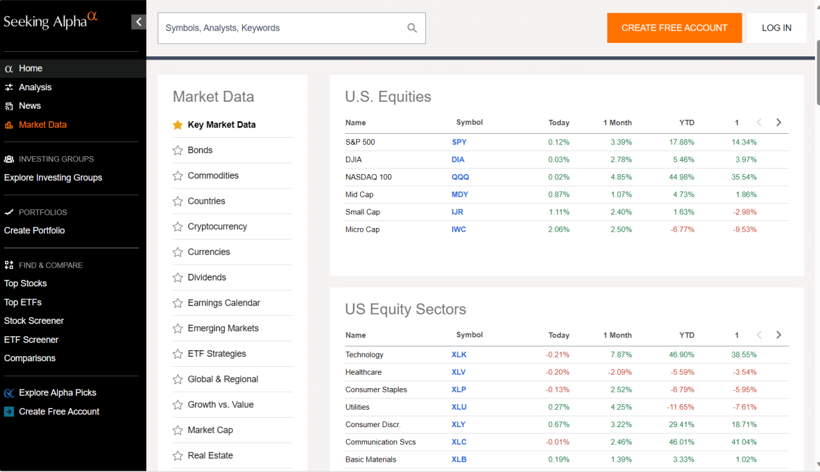The width and height of the screenshot is (820, 472).
Task: Click the Analysis icon in sidebar
Action: pos(9,87)
